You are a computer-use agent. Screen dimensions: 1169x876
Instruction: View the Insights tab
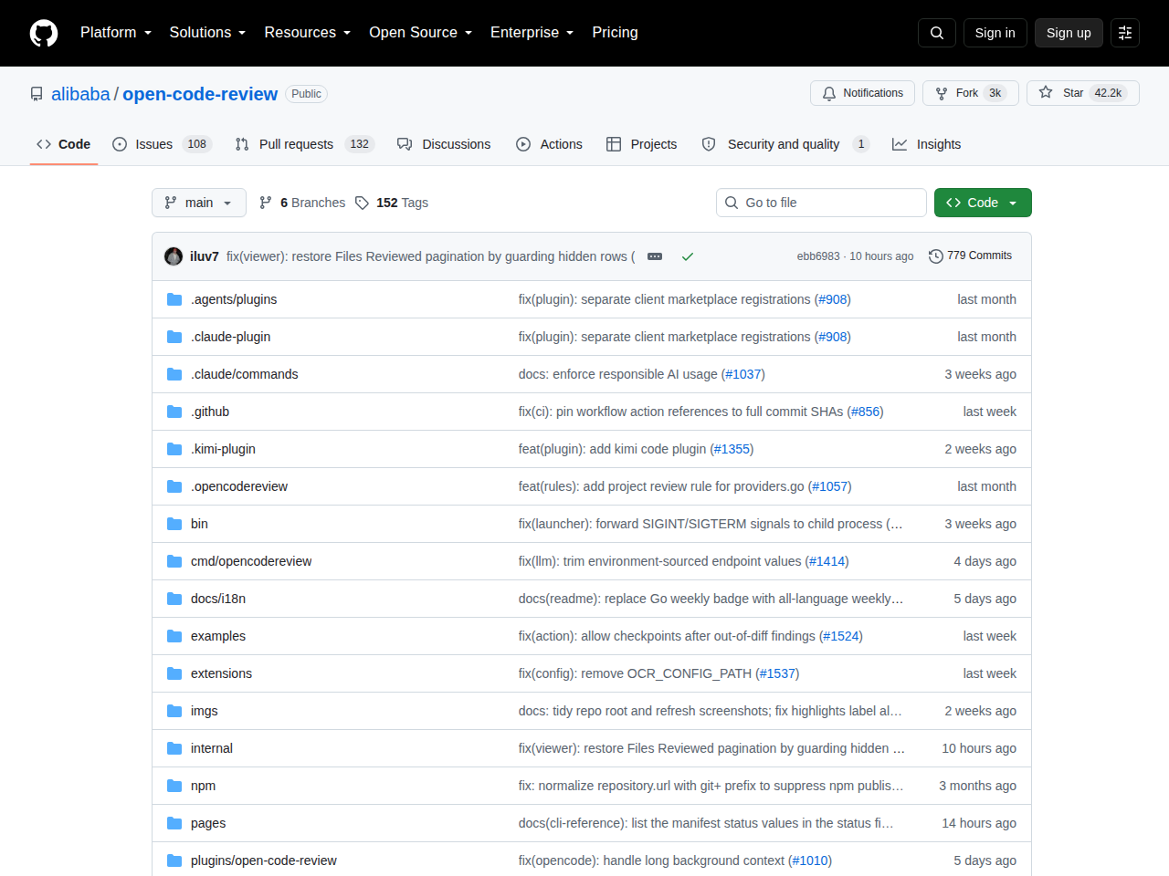(x=926, y=144)
